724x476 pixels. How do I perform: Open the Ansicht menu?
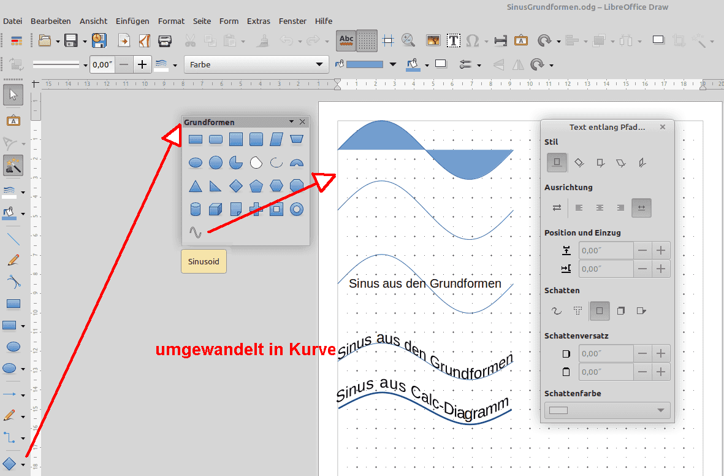pyautogui.click(x=93, y=21)
